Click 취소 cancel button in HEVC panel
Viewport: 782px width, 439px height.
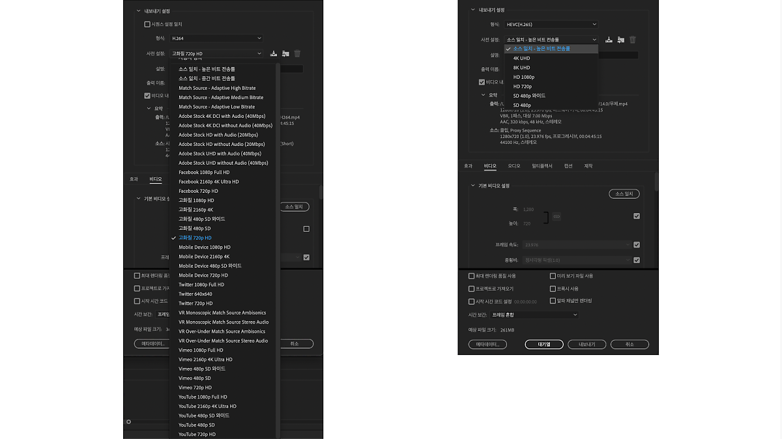[x=630, y=344]
